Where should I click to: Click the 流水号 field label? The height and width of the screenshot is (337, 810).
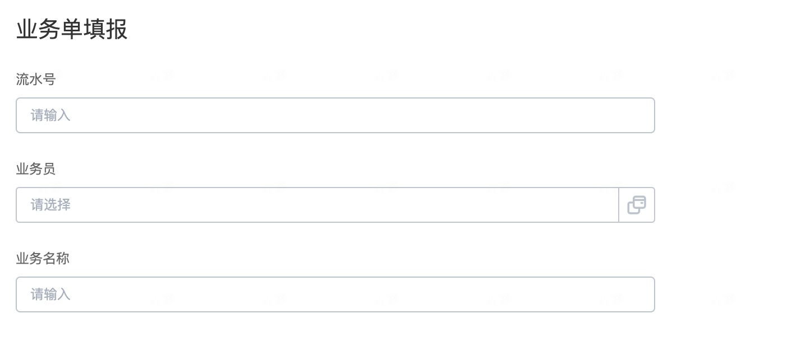coord(36,79)
